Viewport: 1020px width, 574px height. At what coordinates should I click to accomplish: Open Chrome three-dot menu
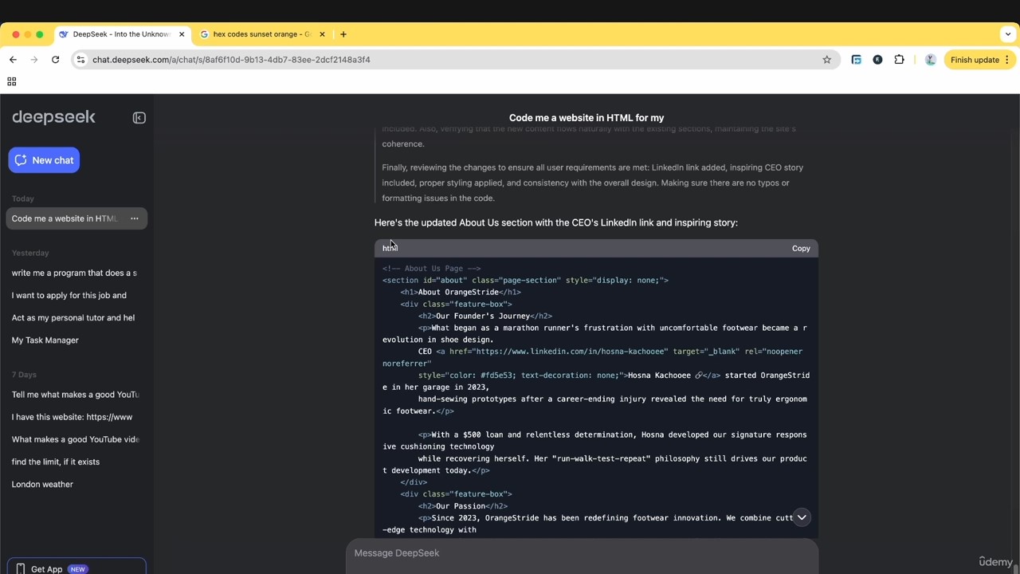click(1007, 60)
